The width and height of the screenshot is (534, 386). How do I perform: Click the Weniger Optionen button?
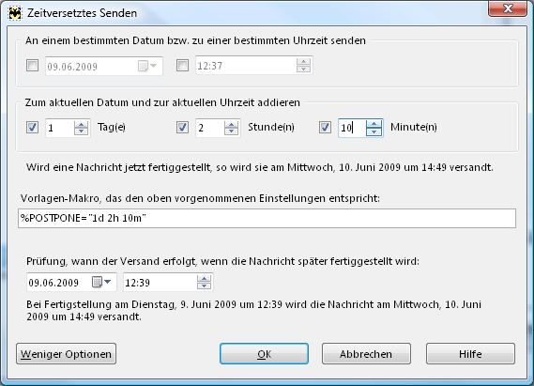coord(66,354)
